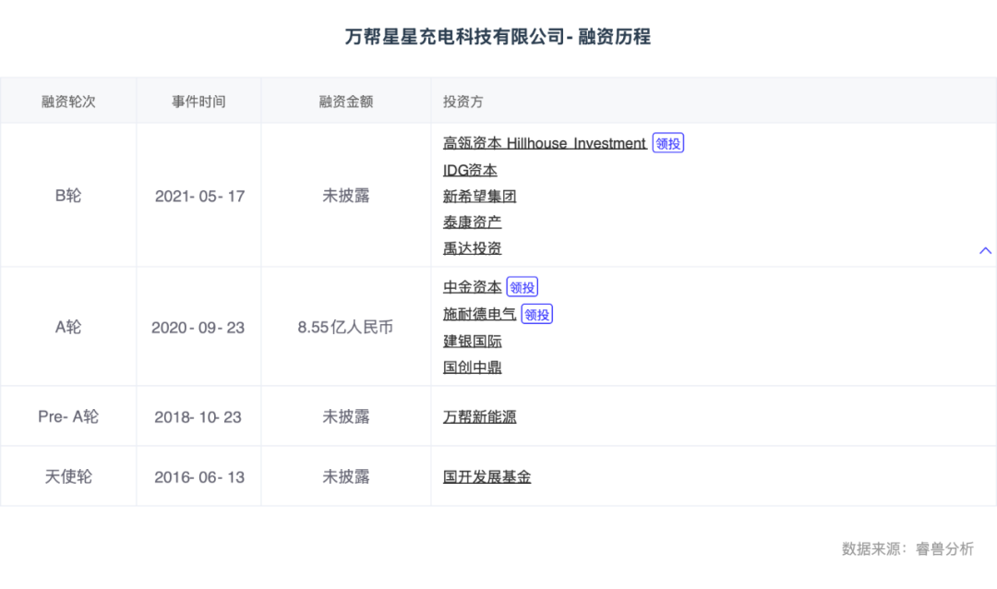Click 未披露 amount in 天使轮 row
The height and width of the screenshot is (589, 997).
346,477
